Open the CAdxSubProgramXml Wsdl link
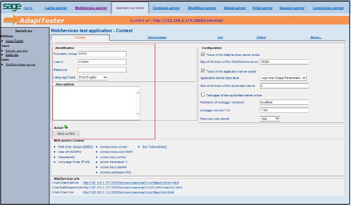The image size is (351, 205). (132, 187)
